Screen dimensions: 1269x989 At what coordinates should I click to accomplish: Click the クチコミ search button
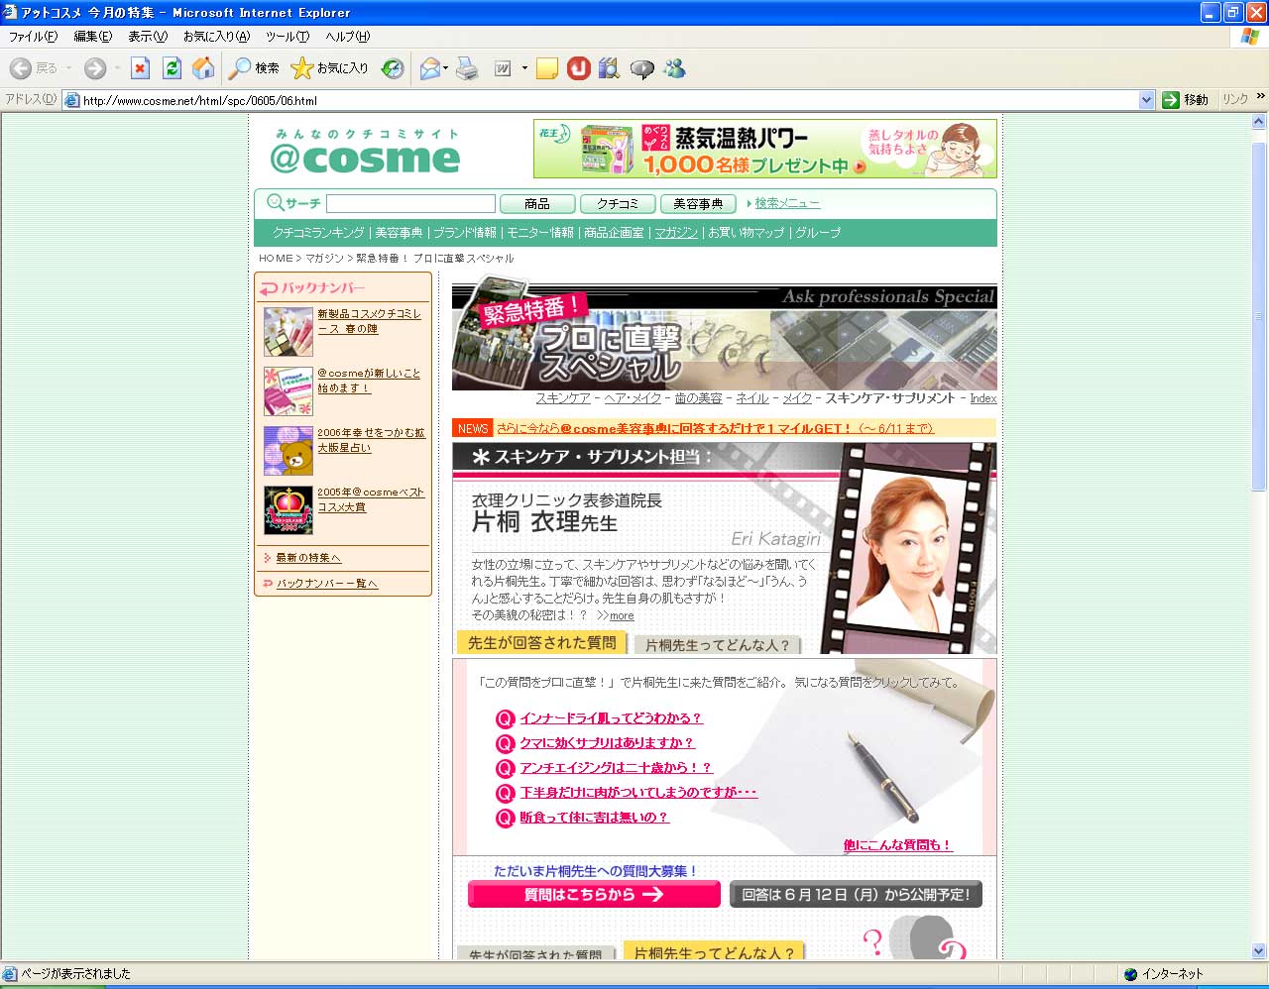tap(617, 204)
